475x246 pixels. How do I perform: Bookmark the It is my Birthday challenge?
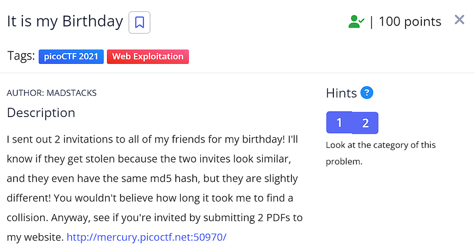[x=140, y=23]
